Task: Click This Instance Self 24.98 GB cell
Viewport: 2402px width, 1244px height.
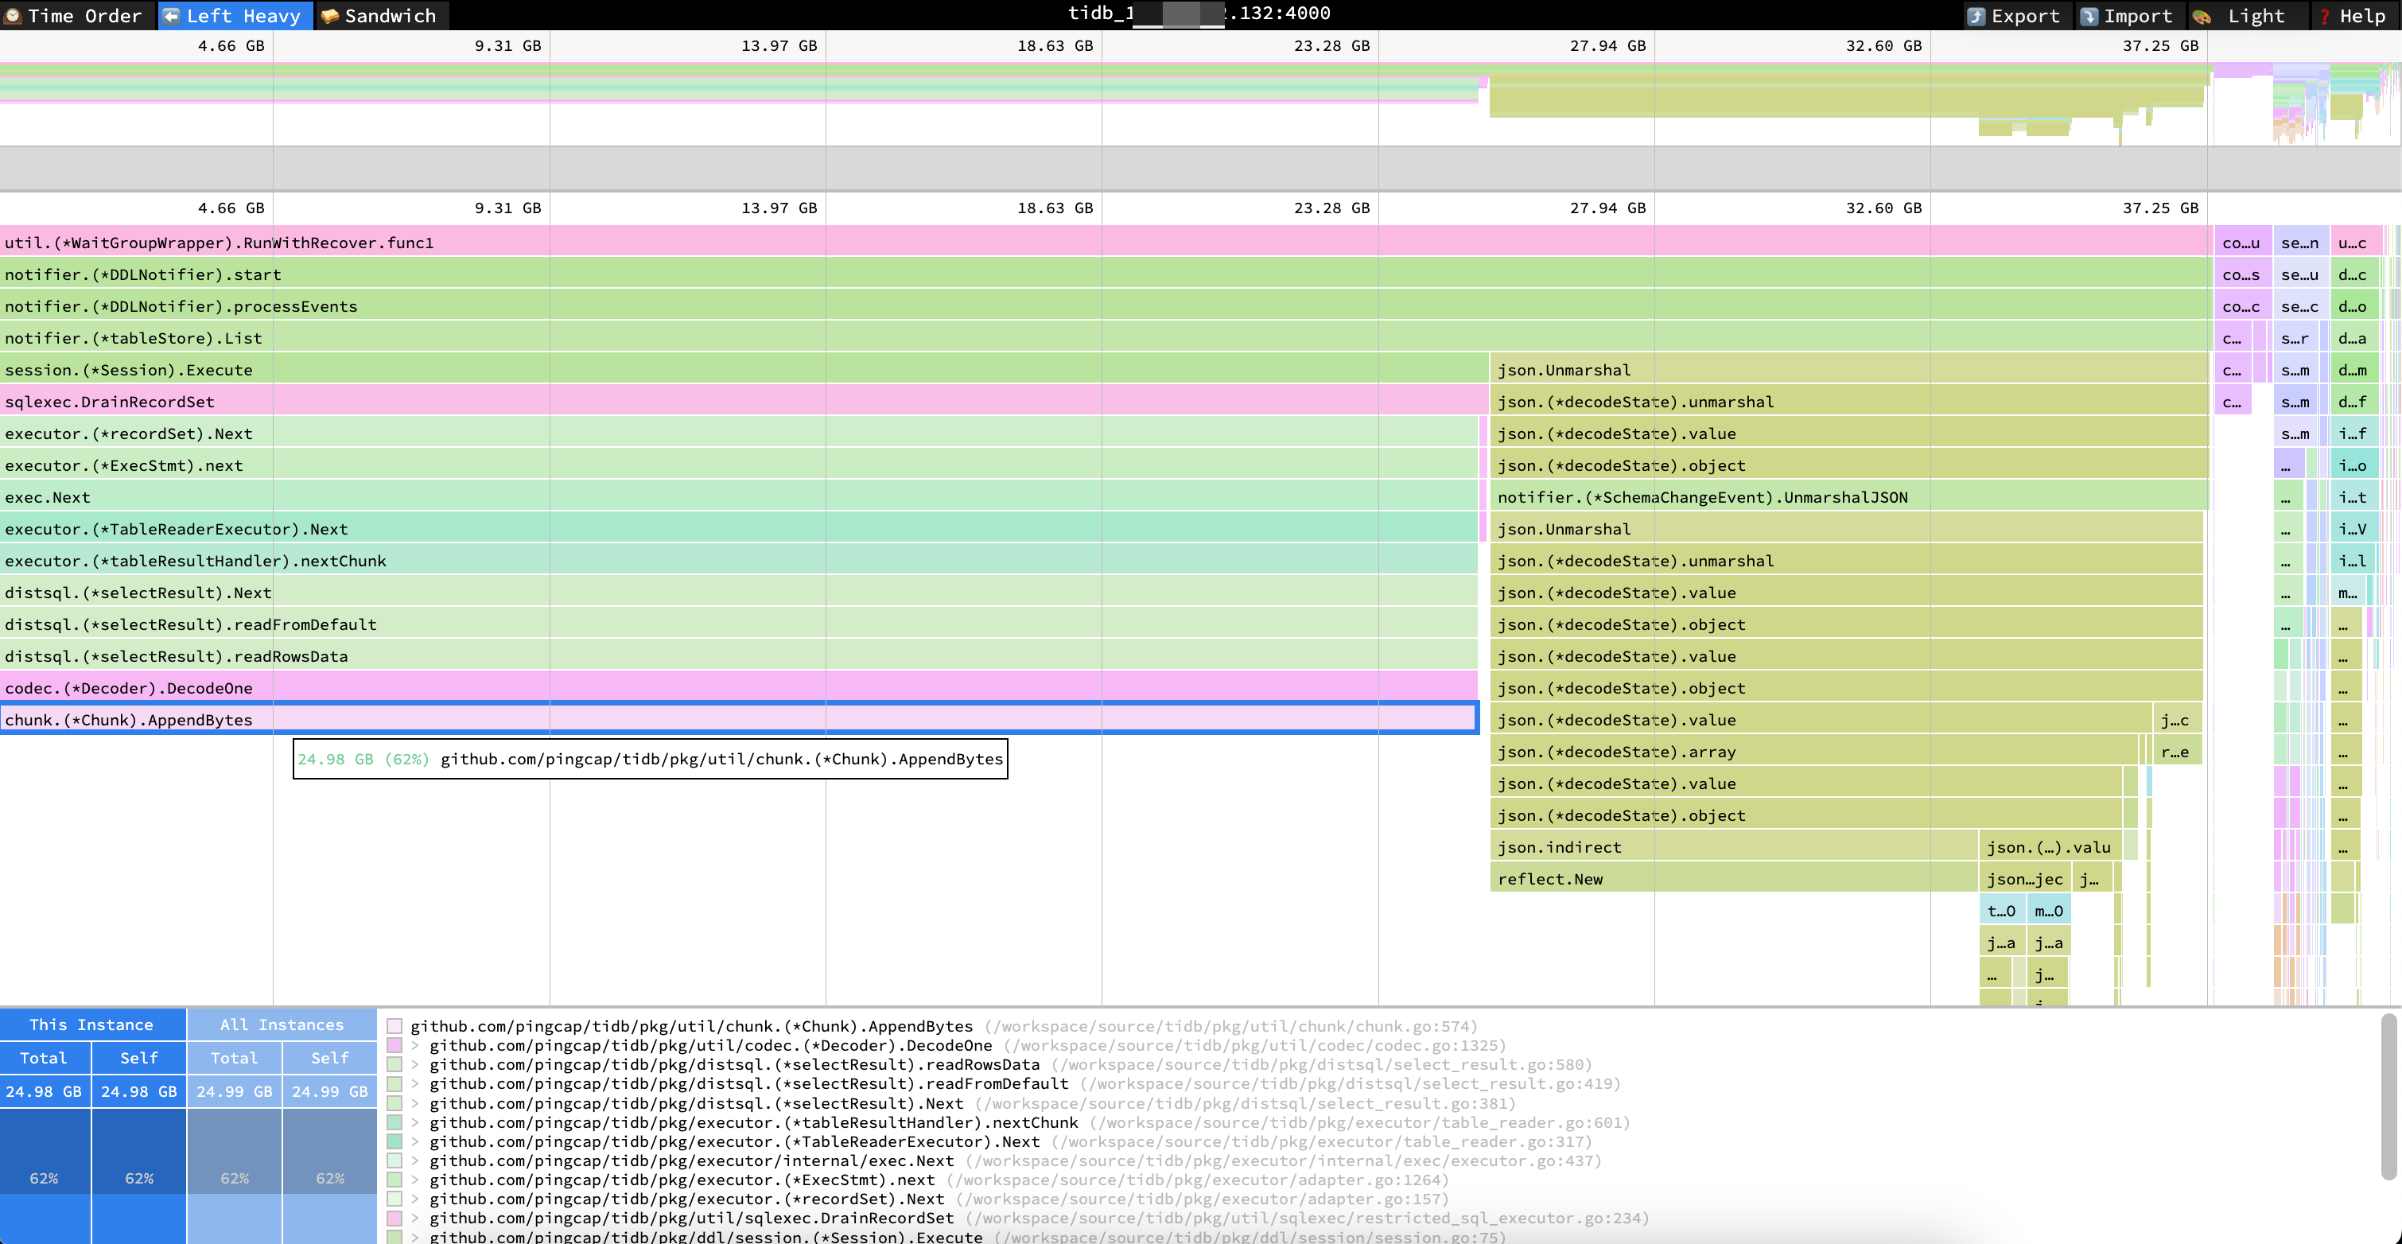Action: [x=139, y=1091]
